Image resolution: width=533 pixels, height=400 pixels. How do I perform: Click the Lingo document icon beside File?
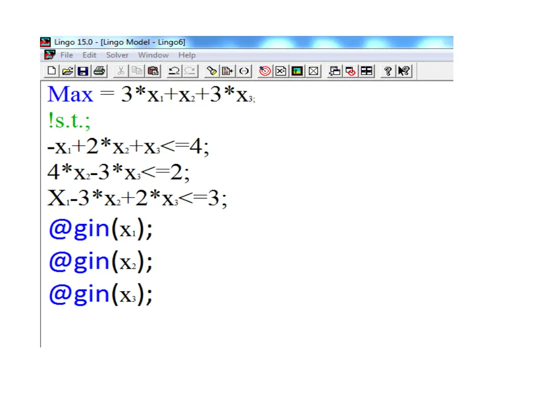click(49, 55)
